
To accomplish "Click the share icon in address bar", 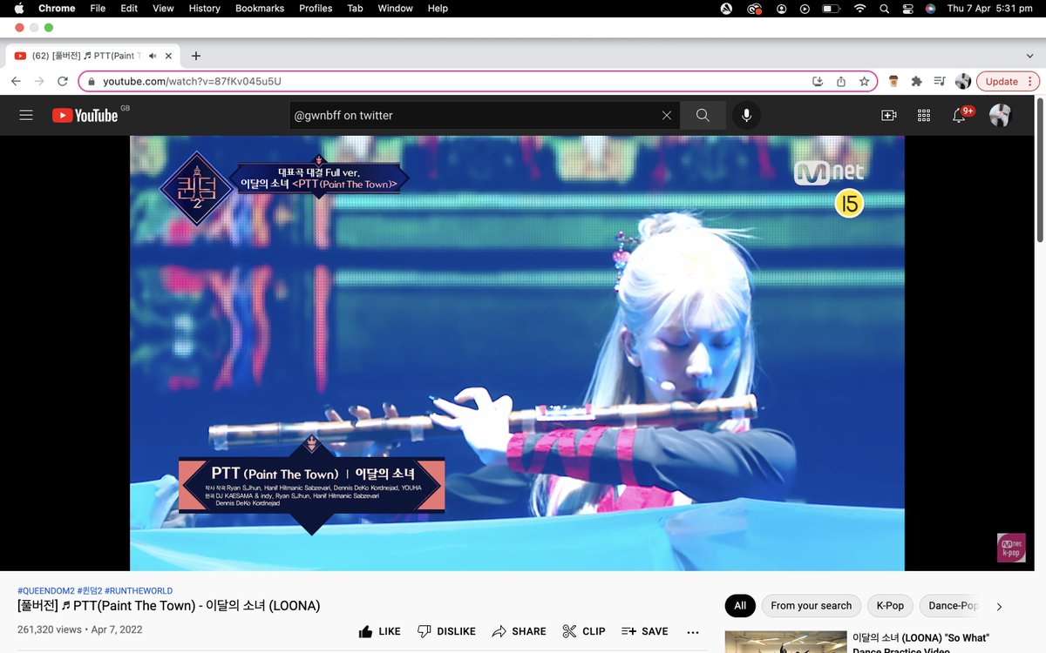I will pos(841,81).
